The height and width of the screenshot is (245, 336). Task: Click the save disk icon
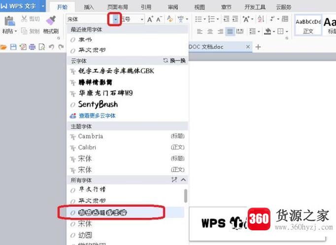click(13, 47)
